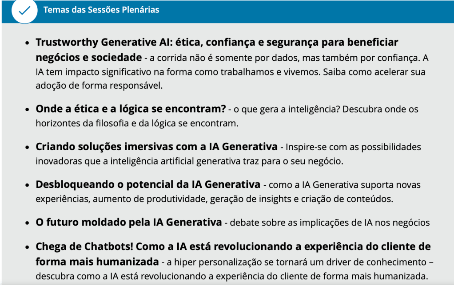Image resolution: width=454 pixels, height=285 pixels.
Task: Click 'debate sobre as implicações de IA nos negócios'
Action: point(330,223)
